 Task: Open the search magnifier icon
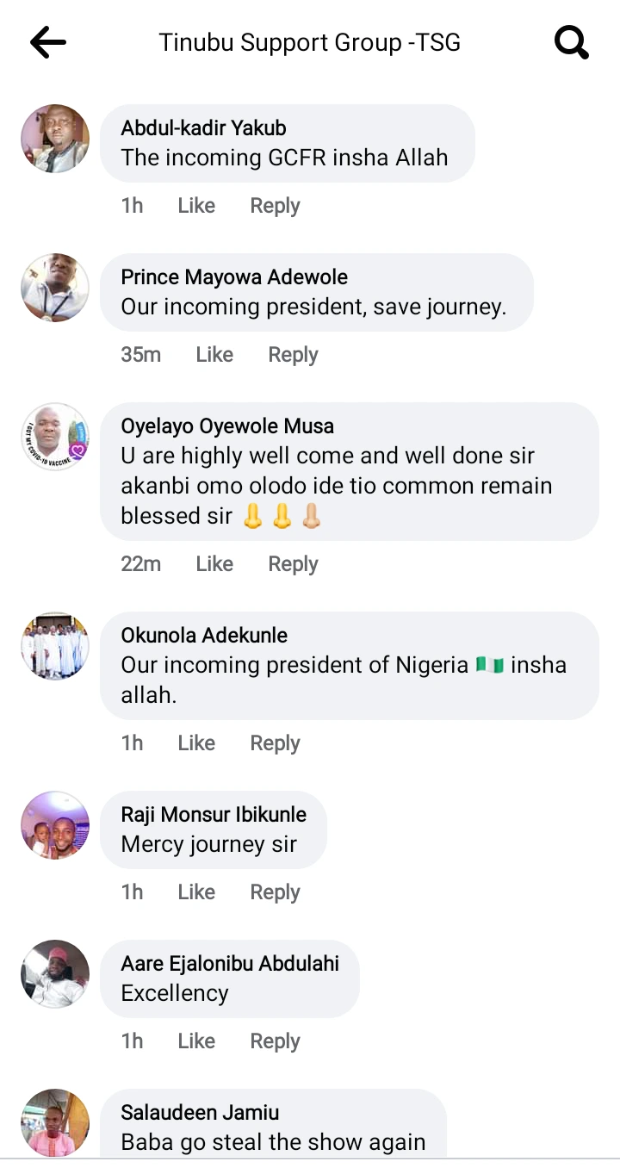(x=571, y=42)
